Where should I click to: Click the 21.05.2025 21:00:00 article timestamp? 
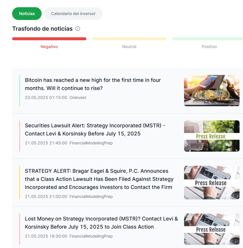point(46,196)
